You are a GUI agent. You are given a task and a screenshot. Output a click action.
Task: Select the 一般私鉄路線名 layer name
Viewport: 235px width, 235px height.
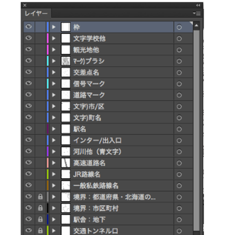(x=96, y=186)
